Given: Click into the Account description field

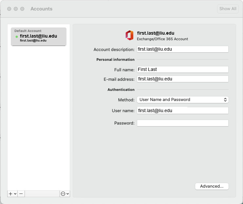Looking at the screenshot, I should [182, 49].
